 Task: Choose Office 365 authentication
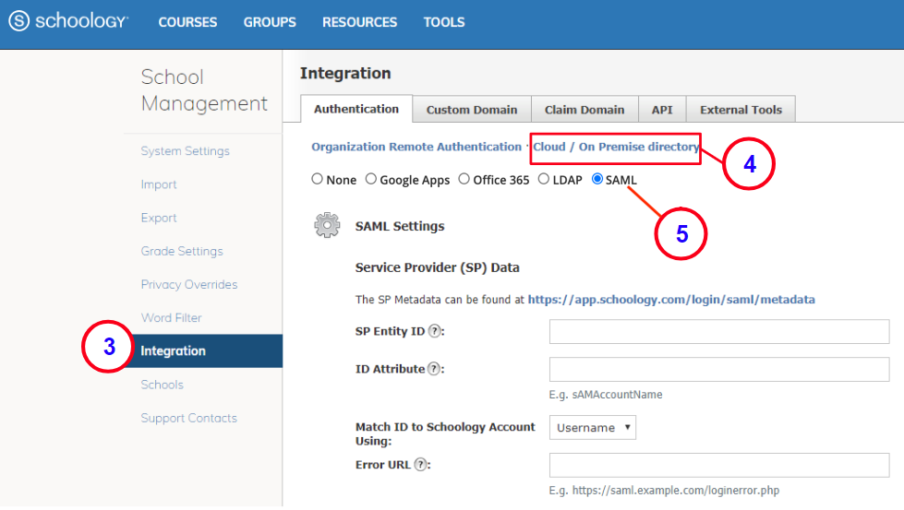(x=464, y=180)
